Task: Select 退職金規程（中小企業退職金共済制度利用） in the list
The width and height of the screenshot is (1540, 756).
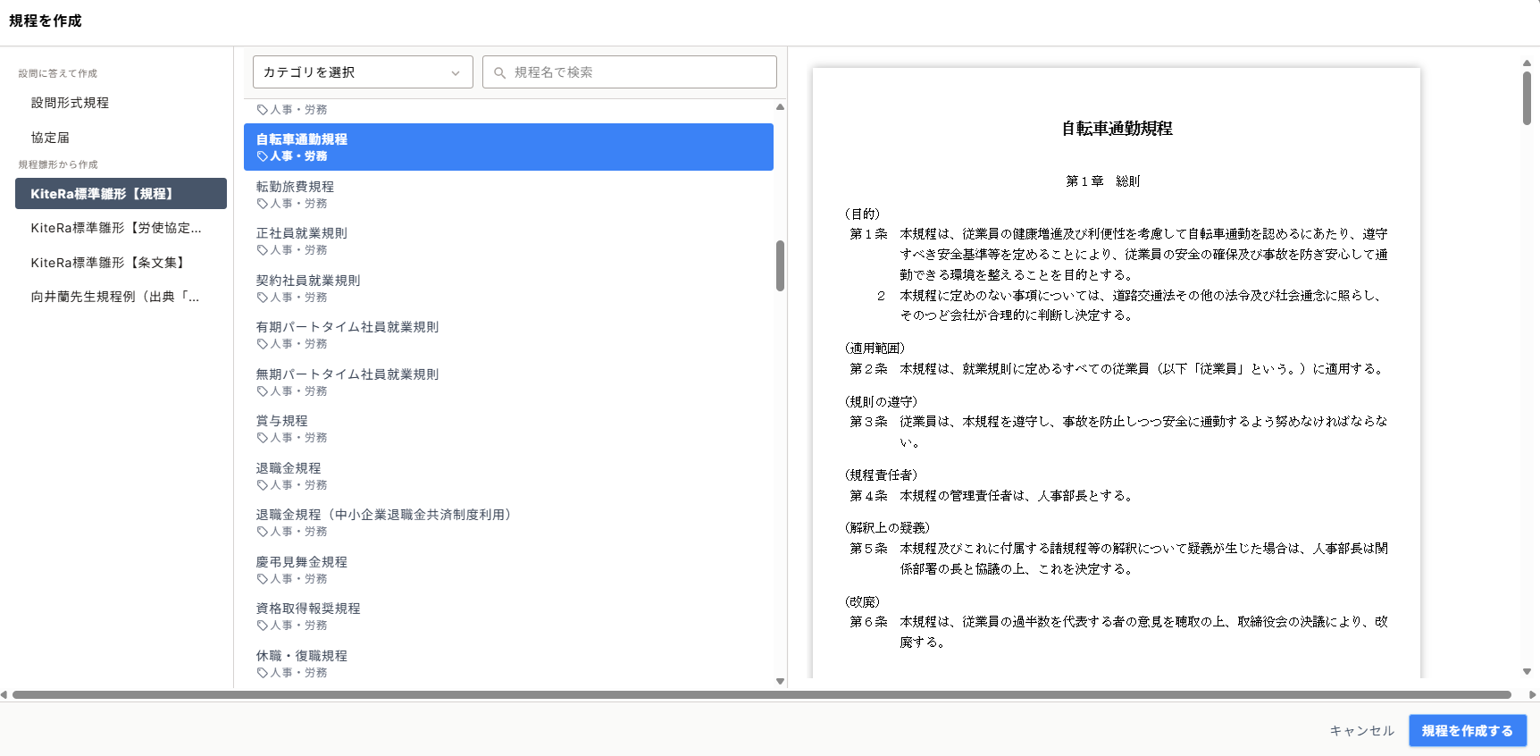Action: click(508, 523)
